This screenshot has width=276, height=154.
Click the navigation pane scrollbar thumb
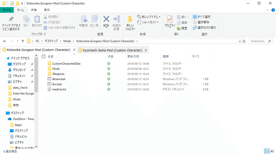click(36, 75)
